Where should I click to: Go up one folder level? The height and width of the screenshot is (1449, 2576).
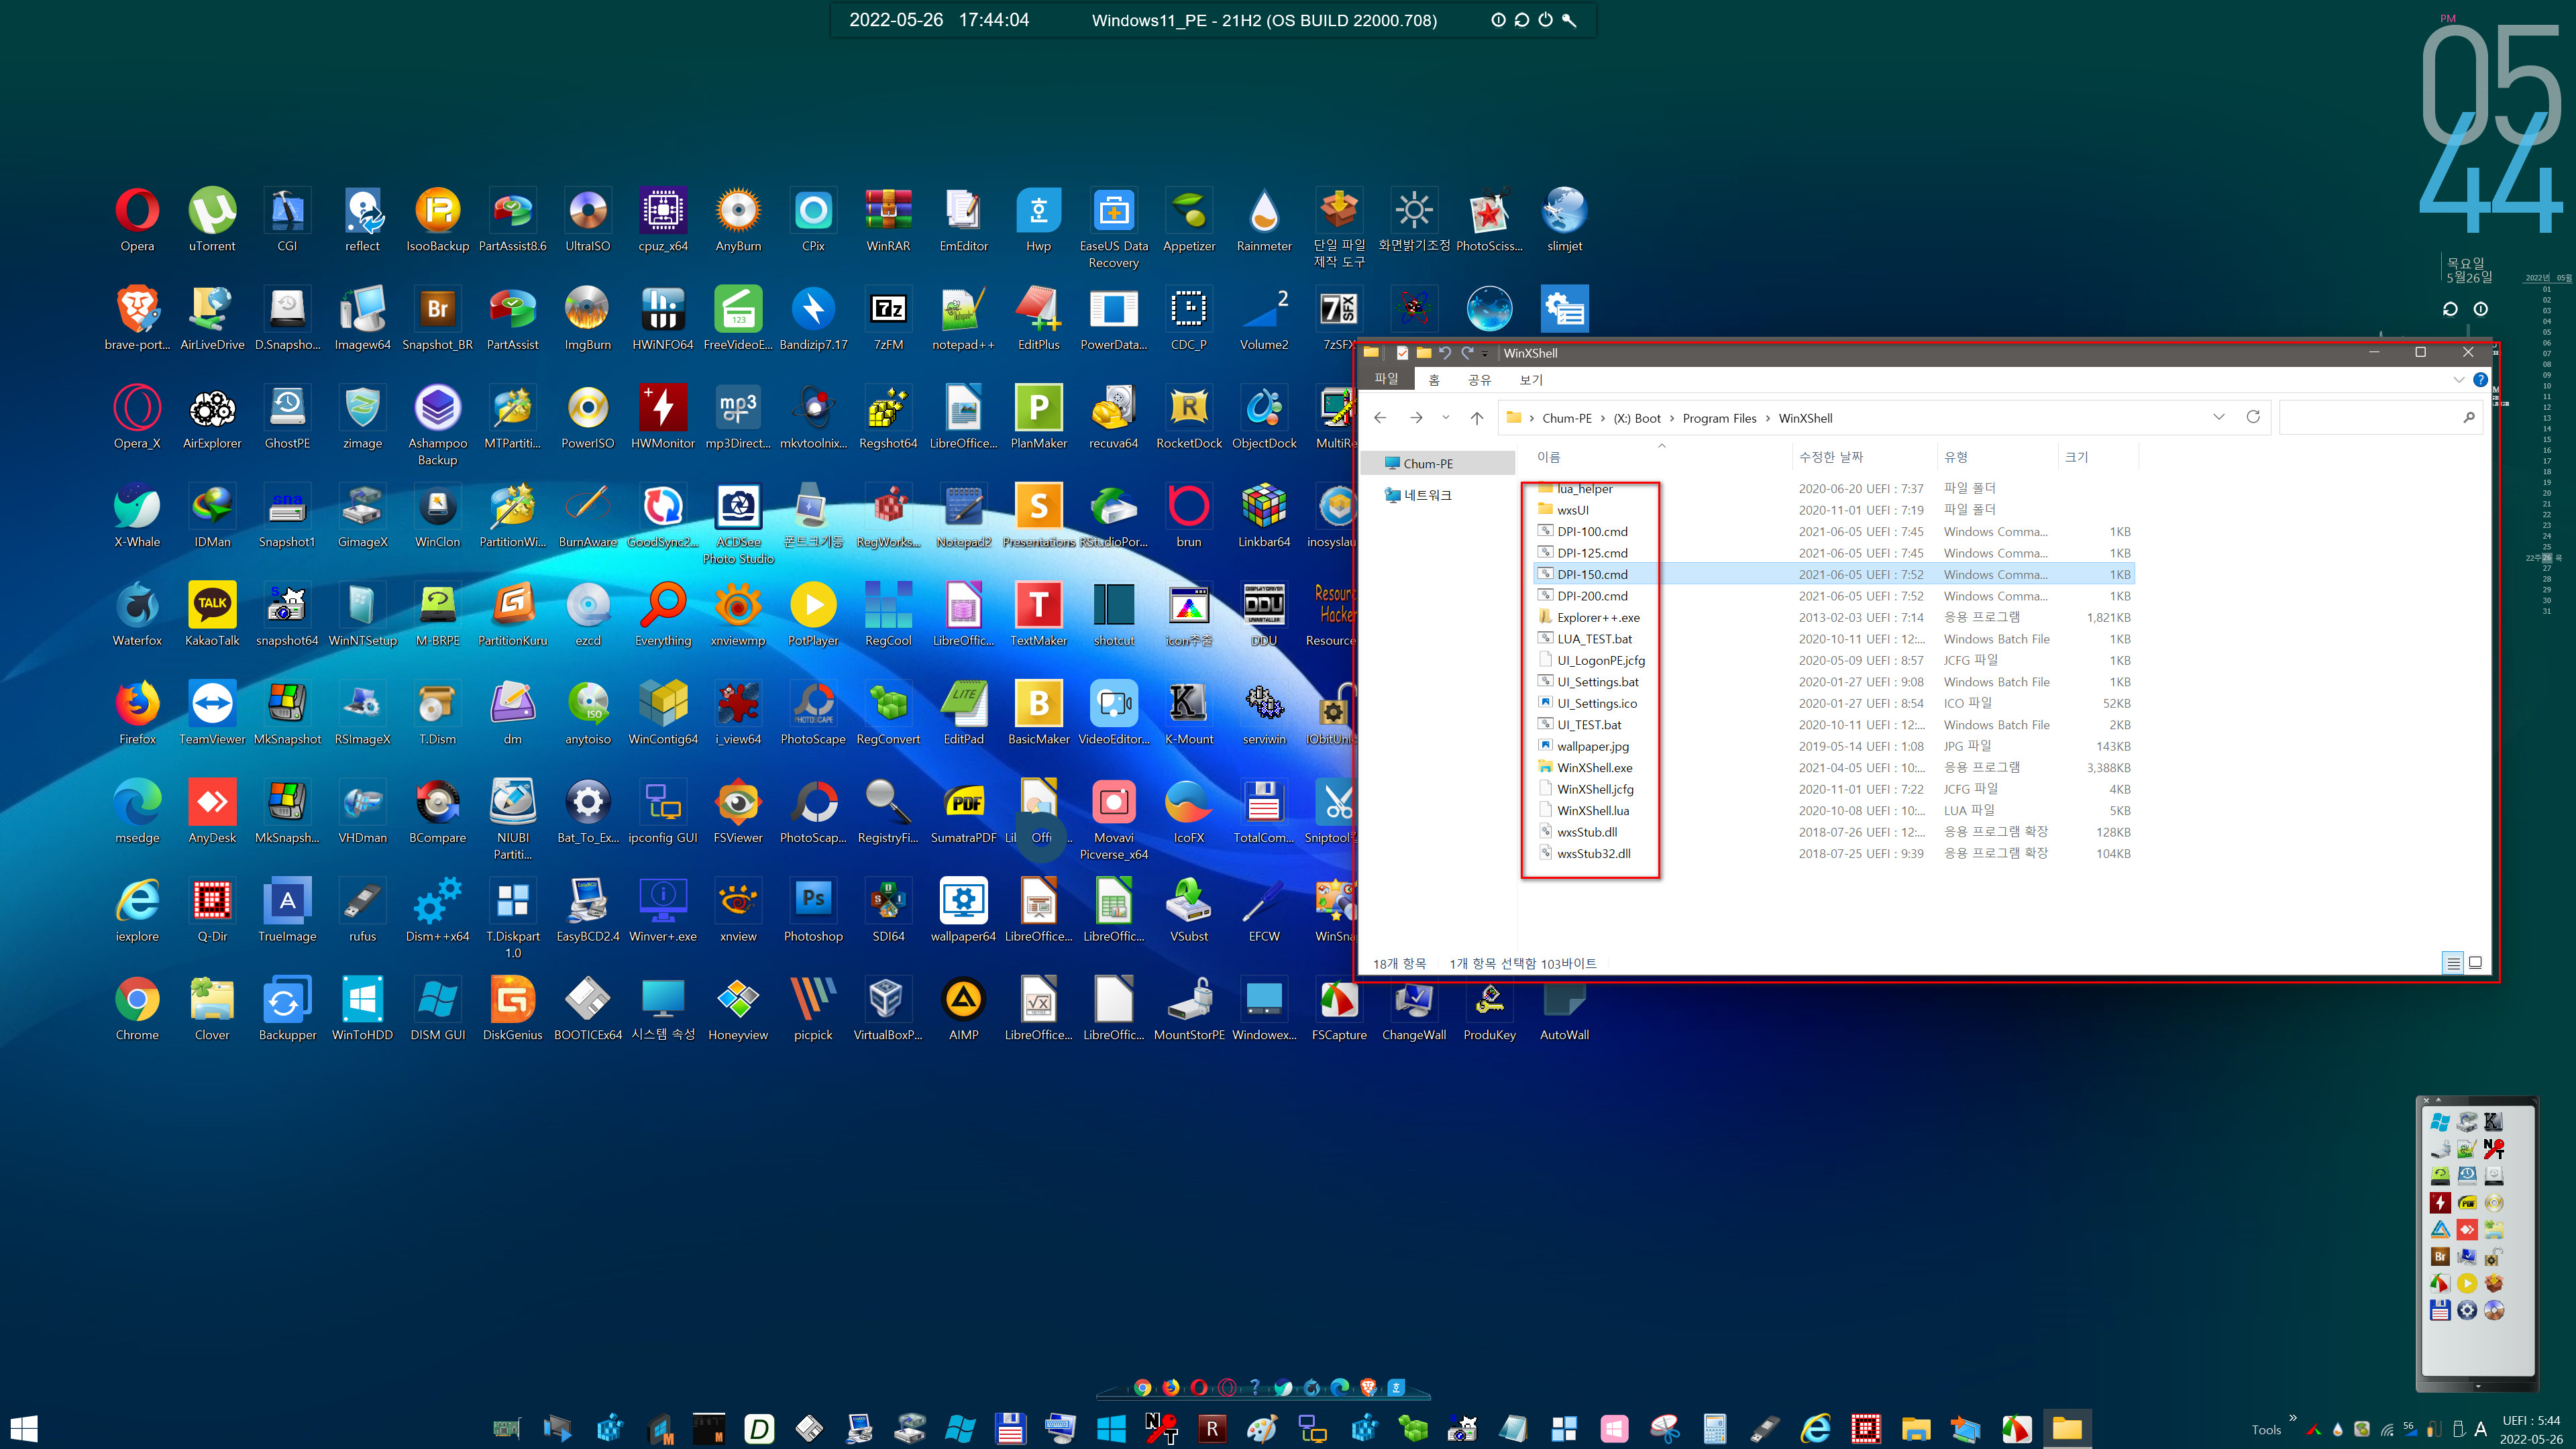pyautogui.click(x=1476, y=417)
